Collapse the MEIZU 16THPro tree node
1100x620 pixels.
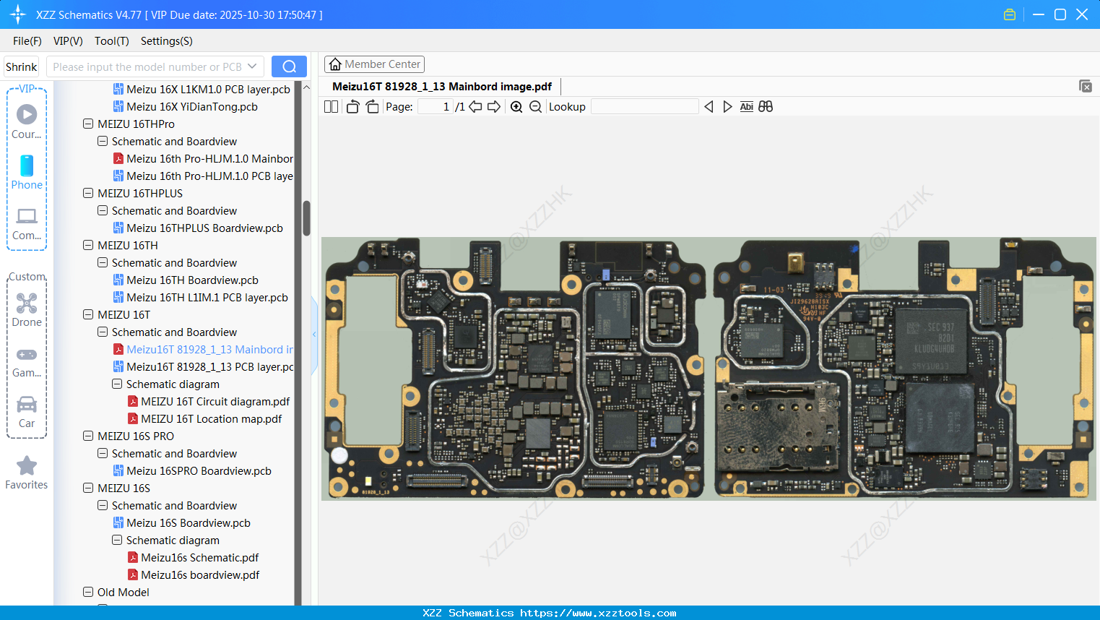pyautogui.click(x=88, y=124)
